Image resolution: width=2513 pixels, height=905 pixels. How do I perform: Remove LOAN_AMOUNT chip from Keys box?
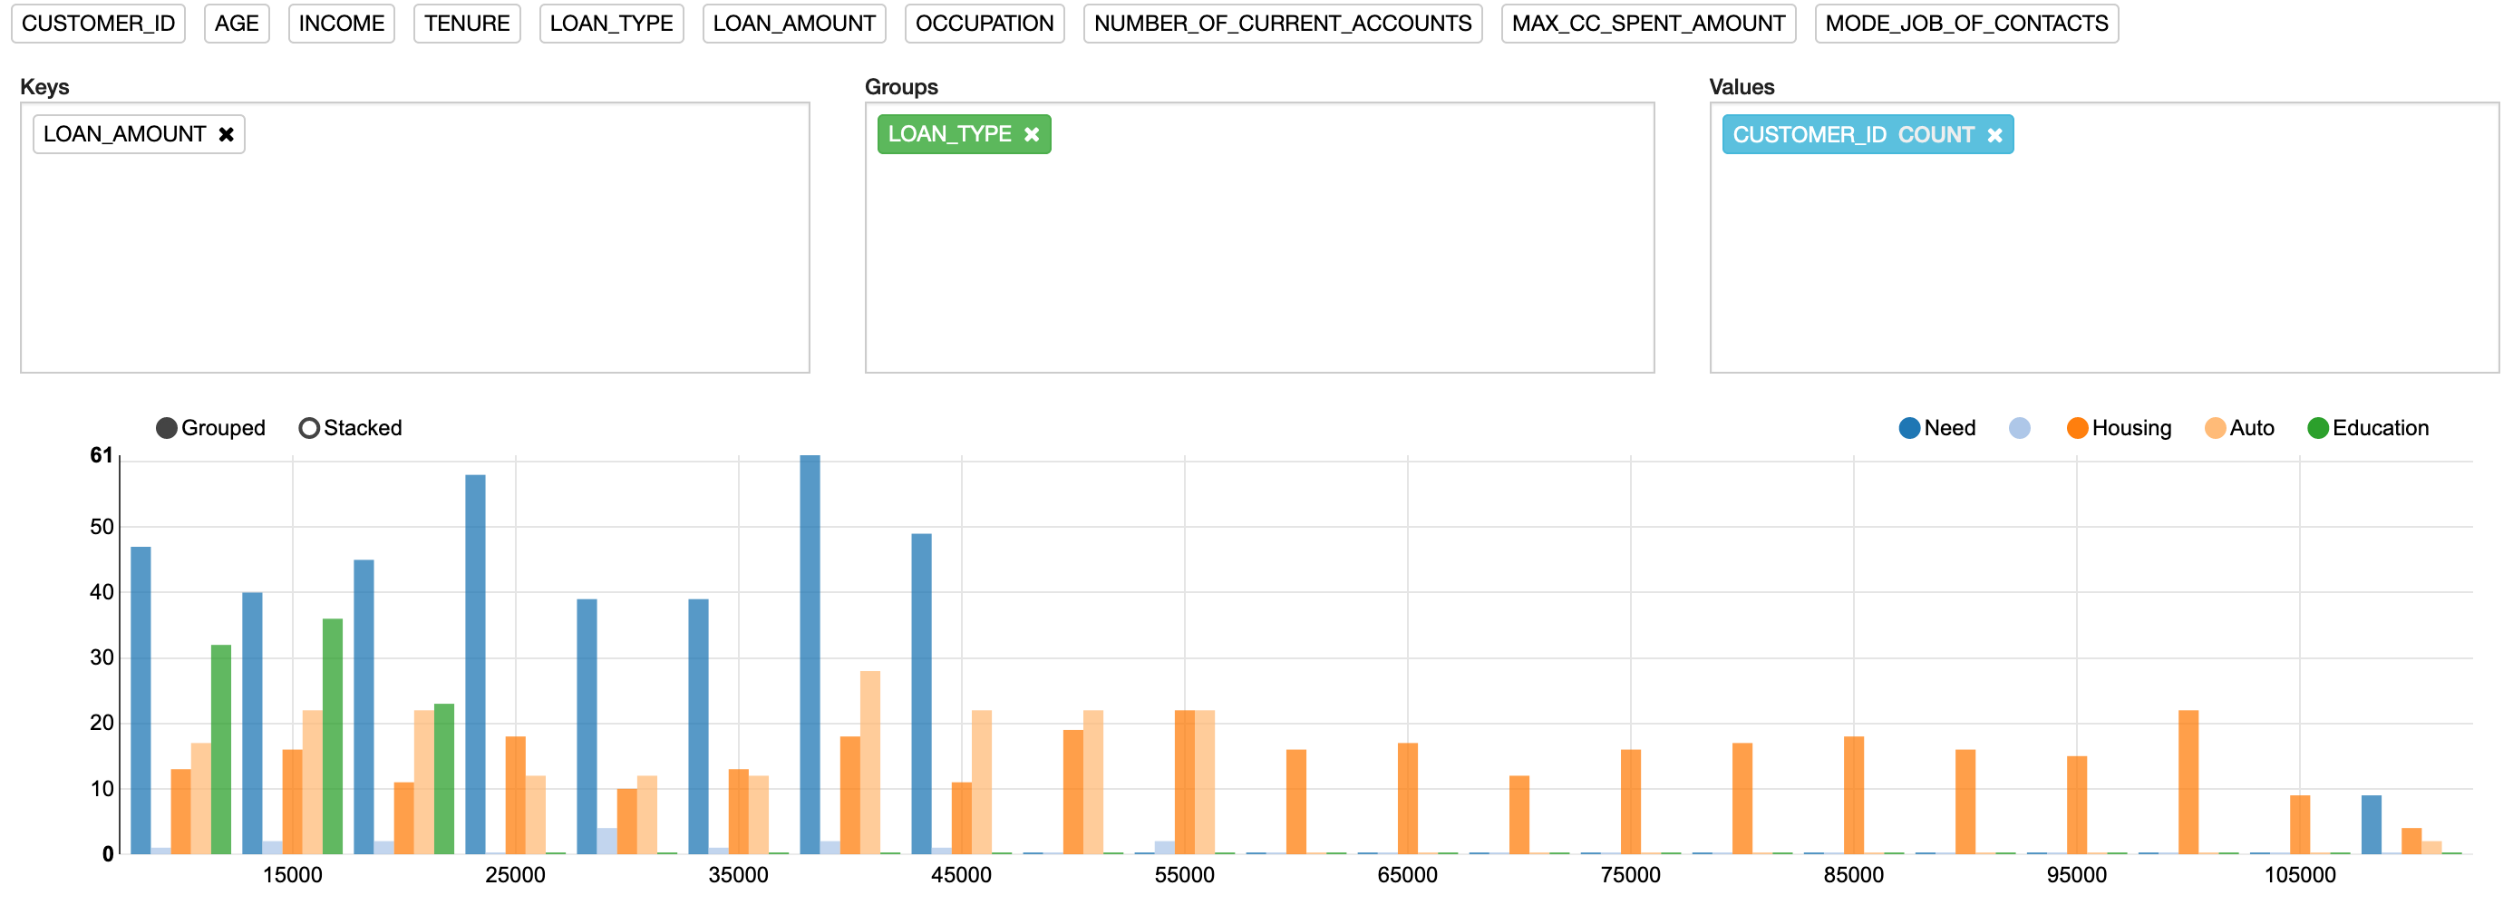(226, 133)
